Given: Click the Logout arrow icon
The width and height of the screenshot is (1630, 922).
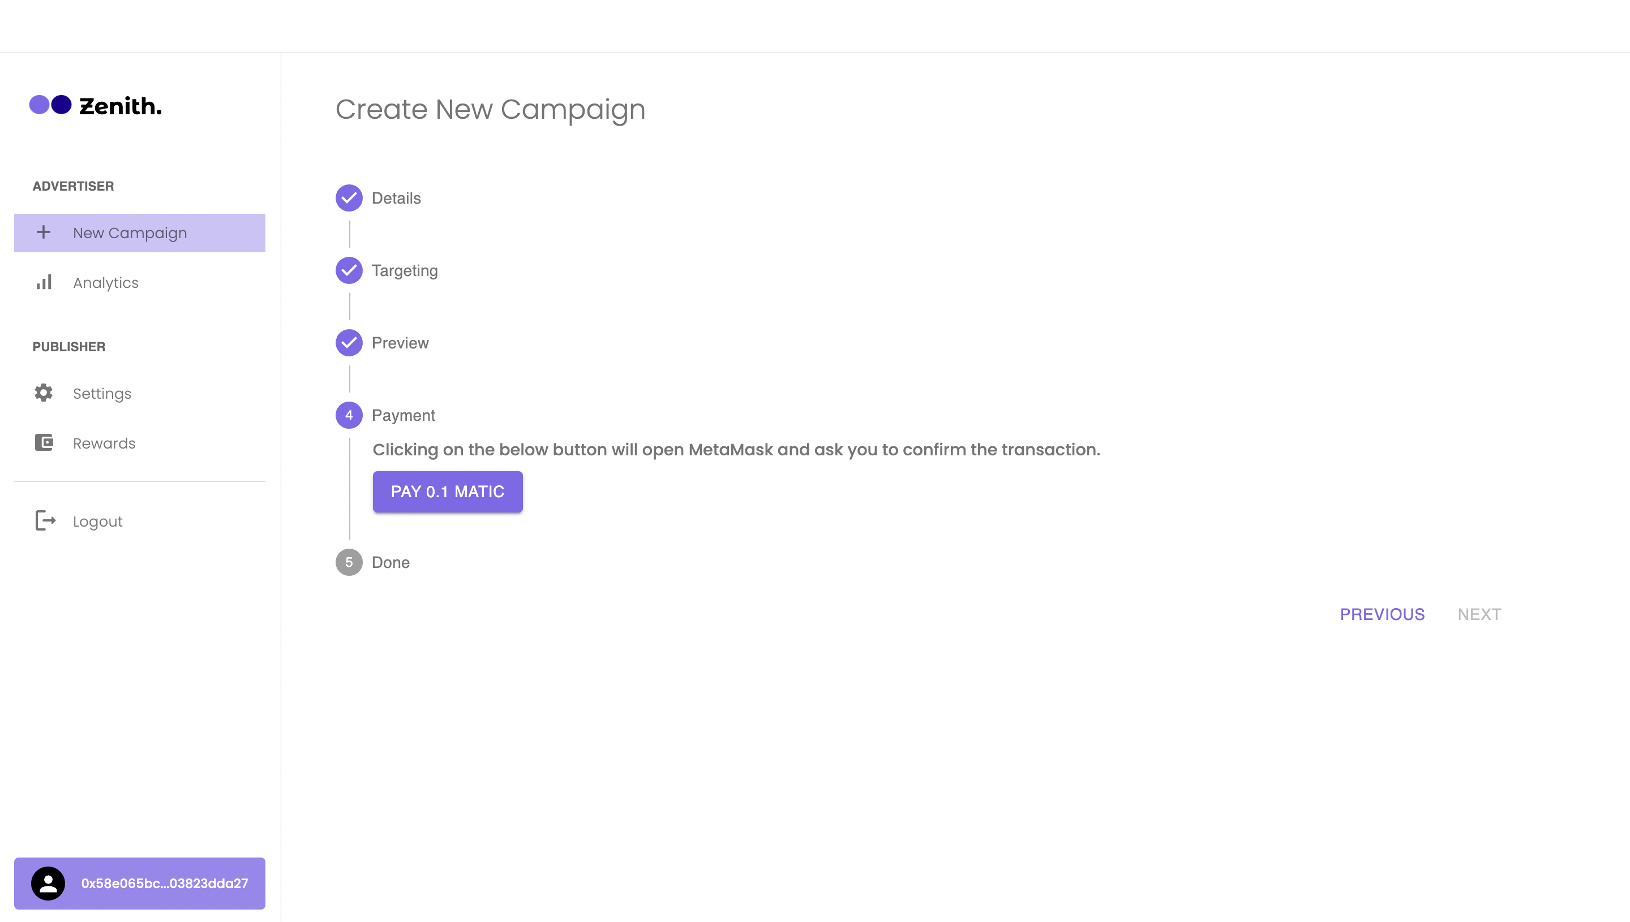Looking at the screenshot, I should tap(46, 520).
